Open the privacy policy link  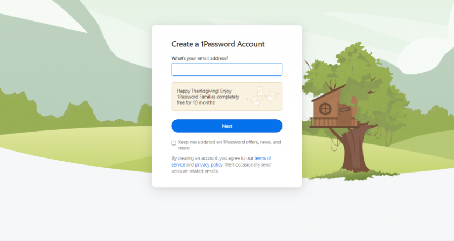[x=209, y=165]
